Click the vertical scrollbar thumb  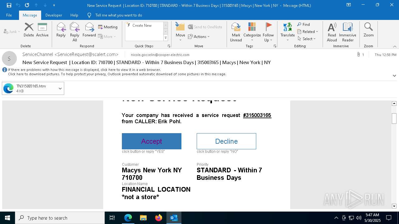click(x=394, y=119)
